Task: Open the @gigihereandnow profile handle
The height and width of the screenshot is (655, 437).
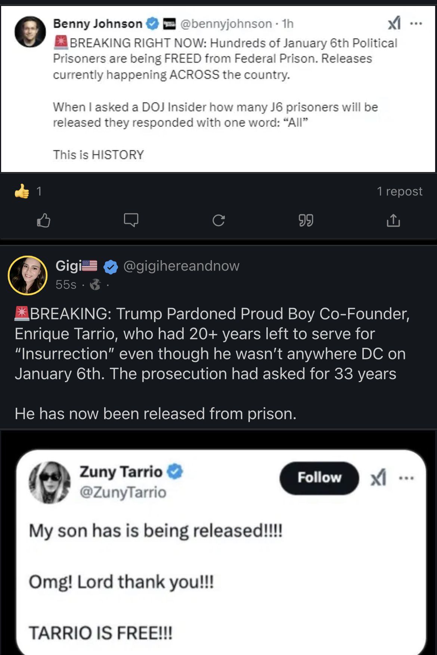Action: pyautogui.click(x=181, y=266)
